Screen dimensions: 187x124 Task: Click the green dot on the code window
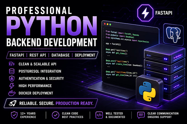point(110,25)
